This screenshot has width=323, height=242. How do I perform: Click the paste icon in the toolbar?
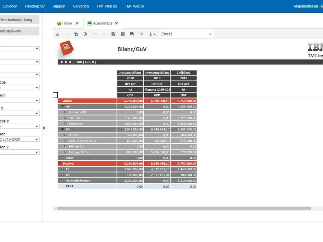[x=85, y=34]
